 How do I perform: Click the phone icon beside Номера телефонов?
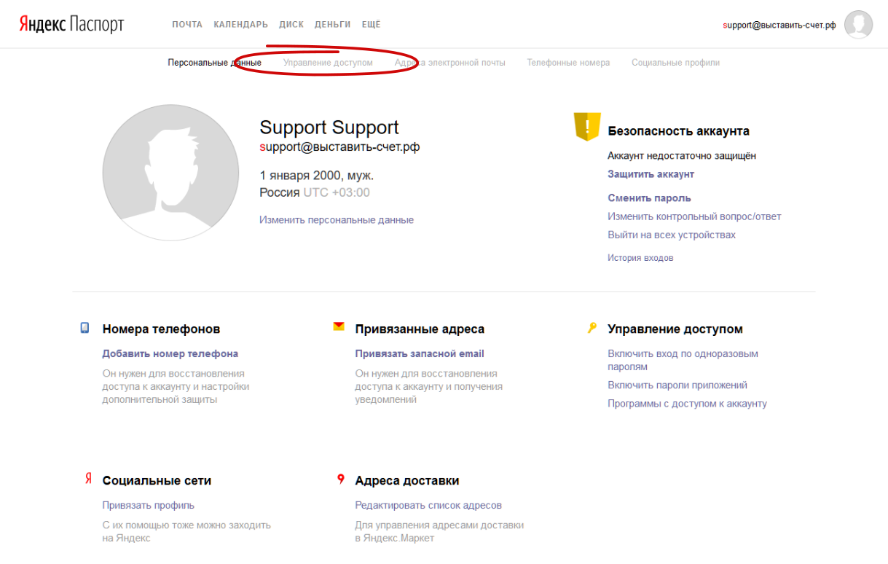(x=85, y=328)
